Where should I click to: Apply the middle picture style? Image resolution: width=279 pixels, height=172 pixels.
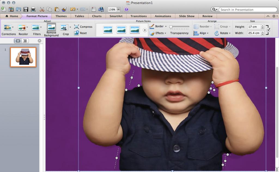121,30
